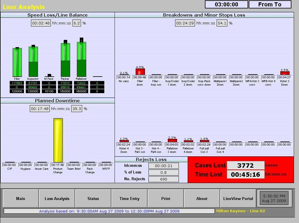Open the About dialog button
Image resolution: width=299 pixels, height=223 pixels.
[x=202, y=199]
